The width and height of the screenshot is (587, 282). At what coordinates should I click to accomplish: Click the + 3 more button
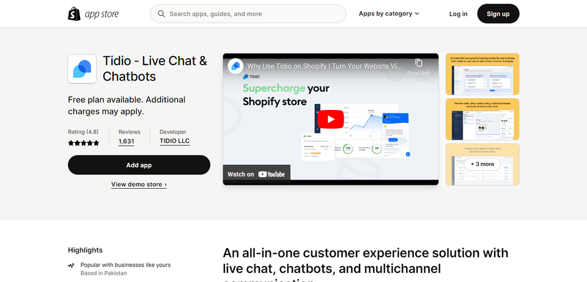point(482,164)
